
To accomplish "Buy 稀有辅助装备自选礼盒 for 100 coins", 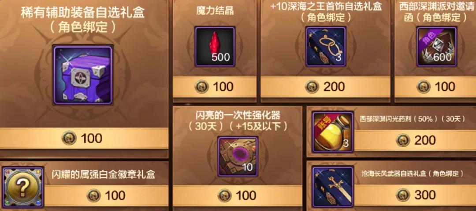I will [84, 138].
